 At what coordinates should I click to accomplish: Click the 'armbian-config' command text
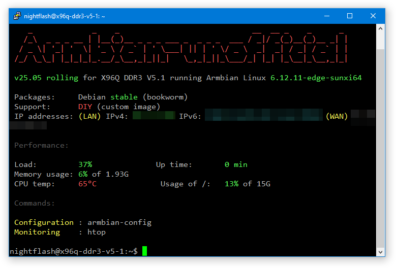pos(119,222)
